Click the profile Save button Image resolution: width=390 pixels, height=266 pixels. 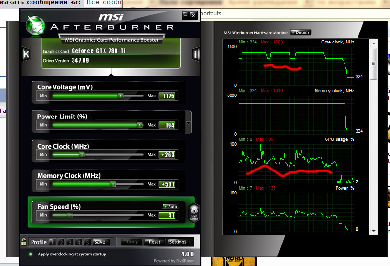coord(101,242)
